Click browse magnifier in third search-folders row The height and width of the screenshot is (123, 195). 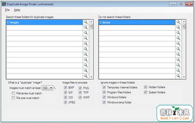tap(86, 33)
